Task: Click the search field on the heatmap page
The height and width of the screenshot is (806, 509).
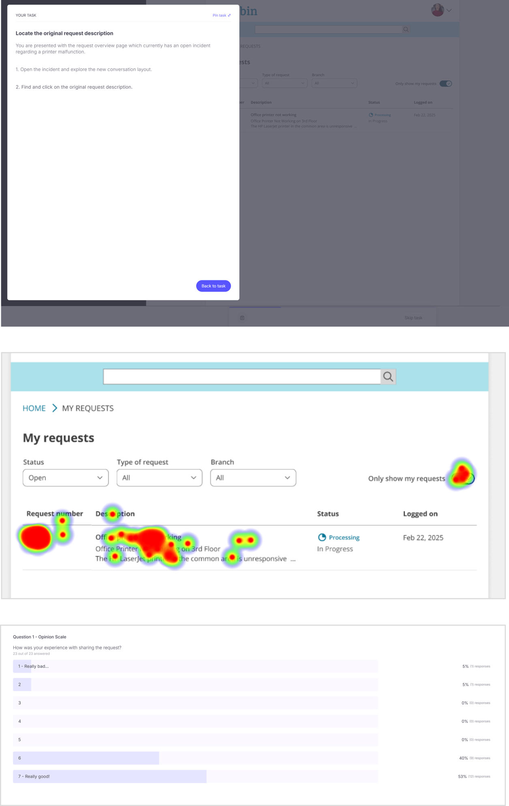Action: point(242,376)
